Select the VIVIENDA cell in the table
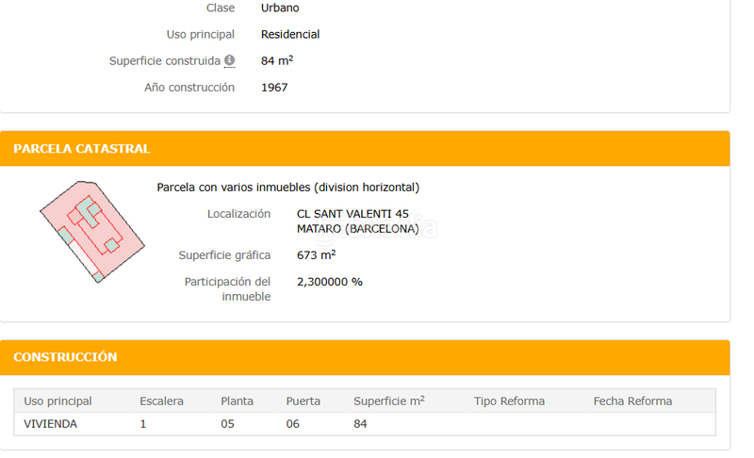 coord(51,424)
